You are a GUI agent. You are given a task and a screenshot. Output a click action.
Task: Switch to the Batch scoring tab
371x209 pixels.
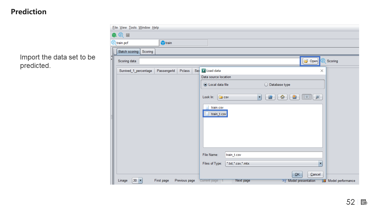tap(128, 52)
